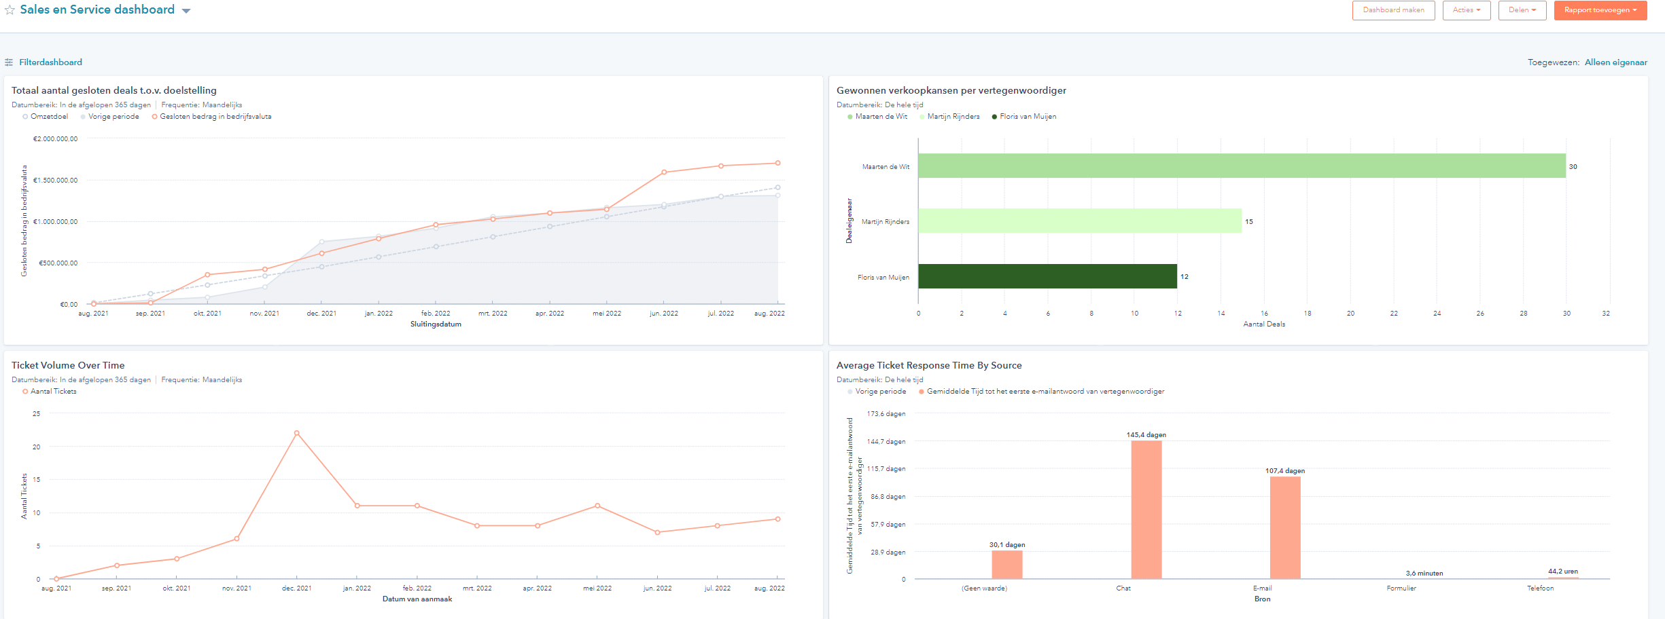Expand the dashboard title dropdown arrow

point(185,10)
